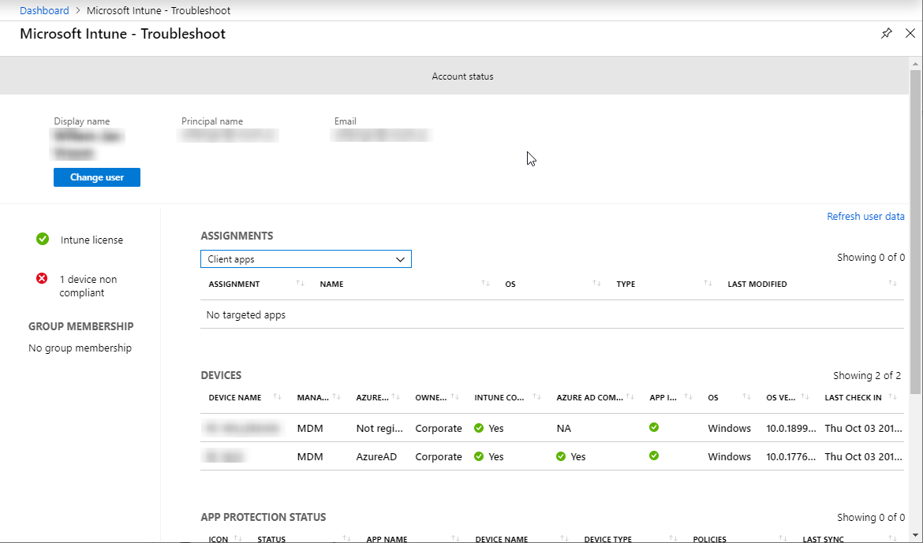This screenshot has width=923, height=543.
Task: Open the Client apps assignments dropdown
Action: click(x=306, y=259)
